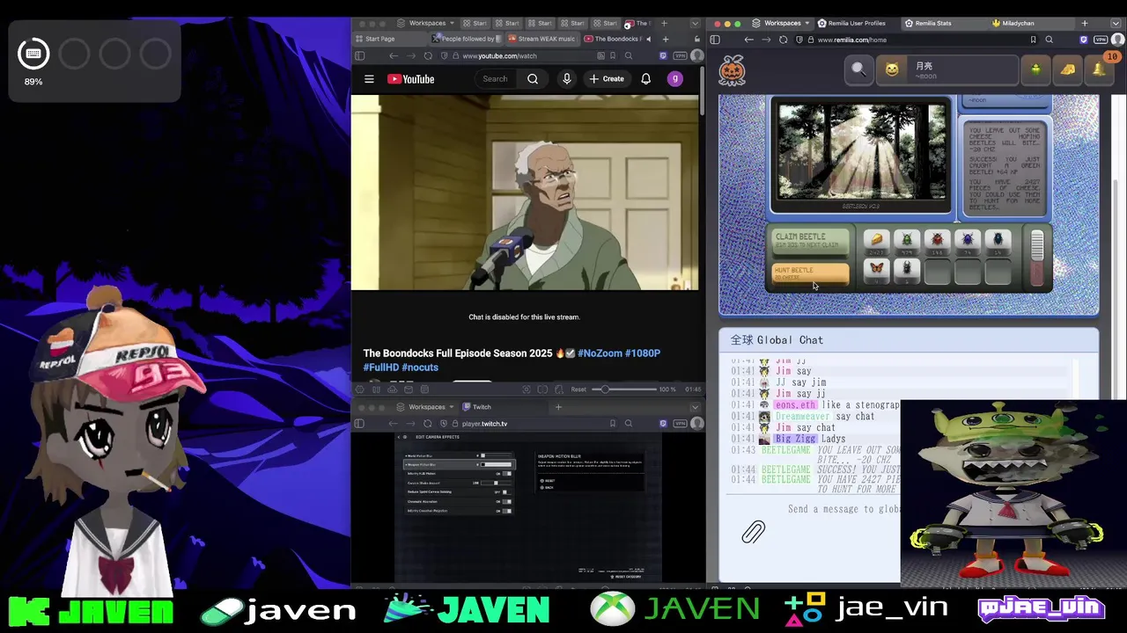Adjust Camera Shake Amount slider
Screen dimensions: 1127x633
click(x=496, y=483)
